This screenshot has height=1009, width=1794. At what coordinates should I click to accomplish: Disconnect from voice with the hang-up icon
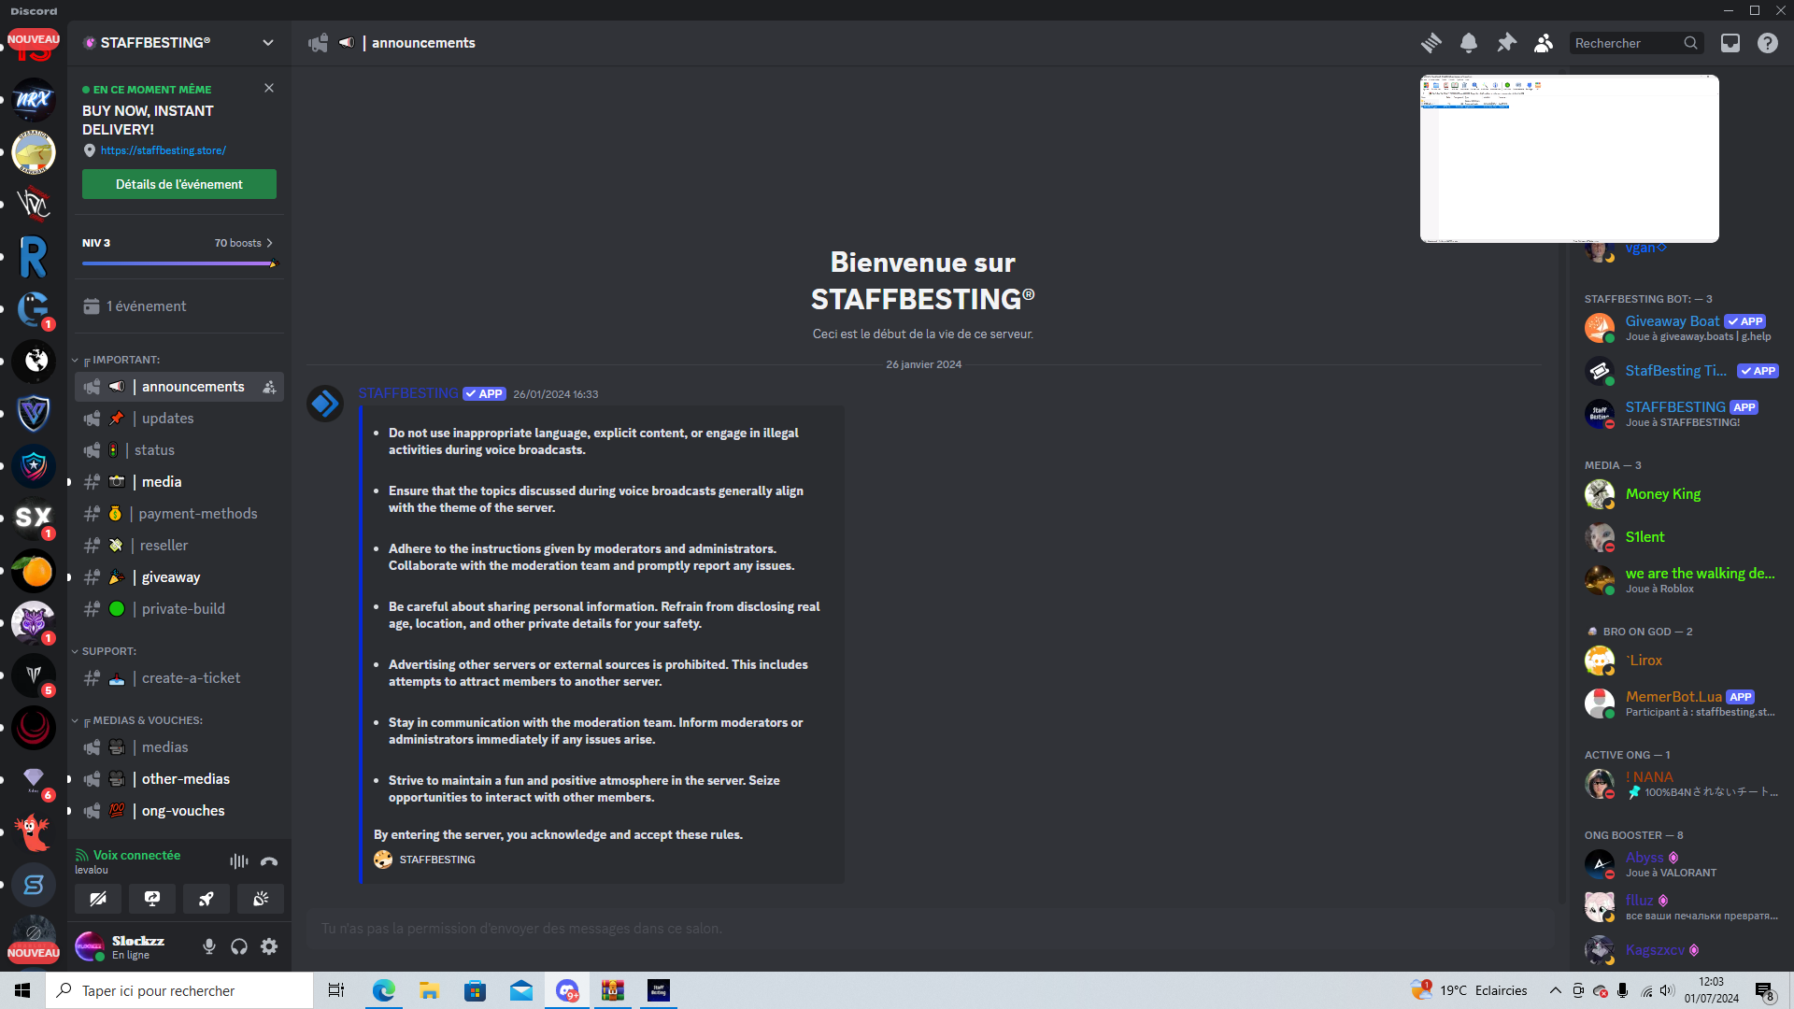point(269,861)
